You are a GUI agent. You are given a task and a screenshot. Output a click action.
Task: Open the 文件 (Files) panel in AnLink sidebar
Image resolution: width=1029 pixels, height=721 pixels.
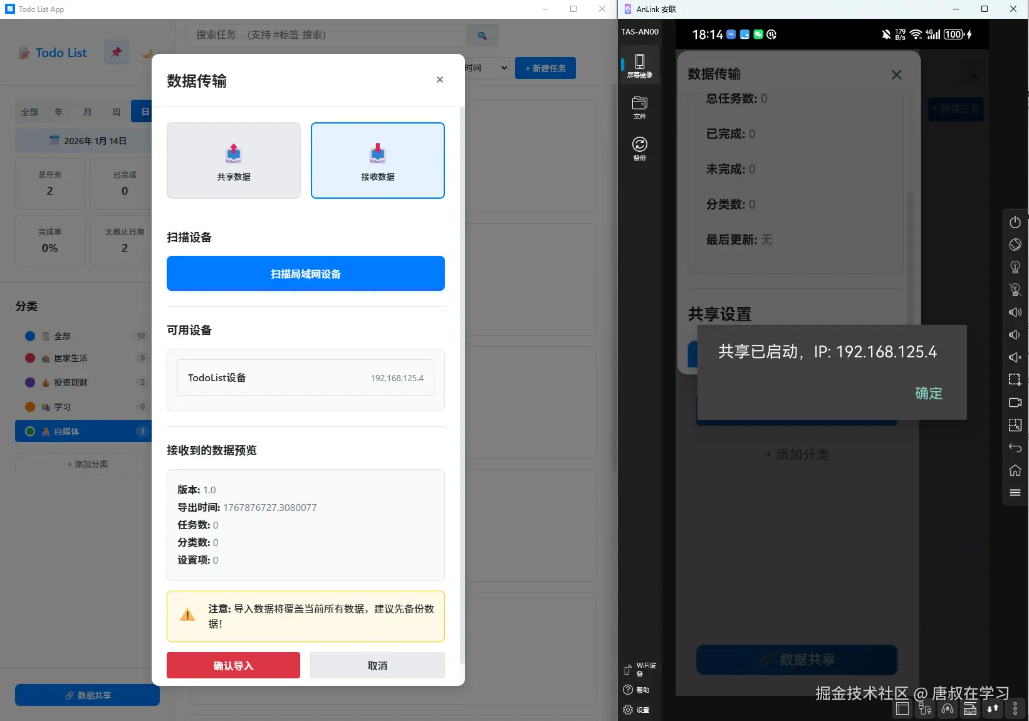639,107
